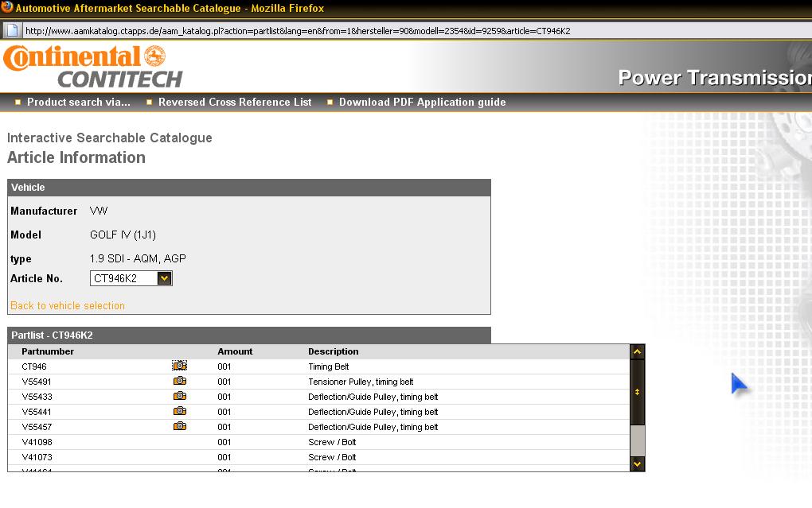The height and width of the screenshot is (508, 812).
Task: Click the VW manufacturer value
Action: point(99,211)
